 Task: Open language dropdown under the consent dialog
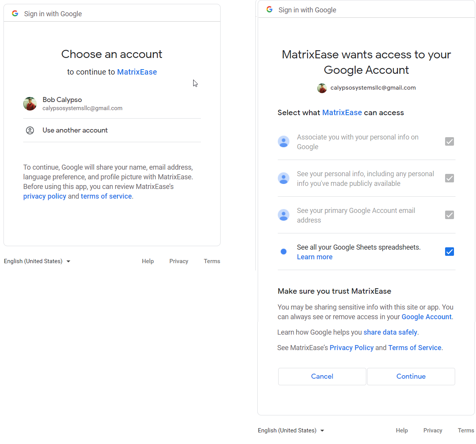click(291, 430)
